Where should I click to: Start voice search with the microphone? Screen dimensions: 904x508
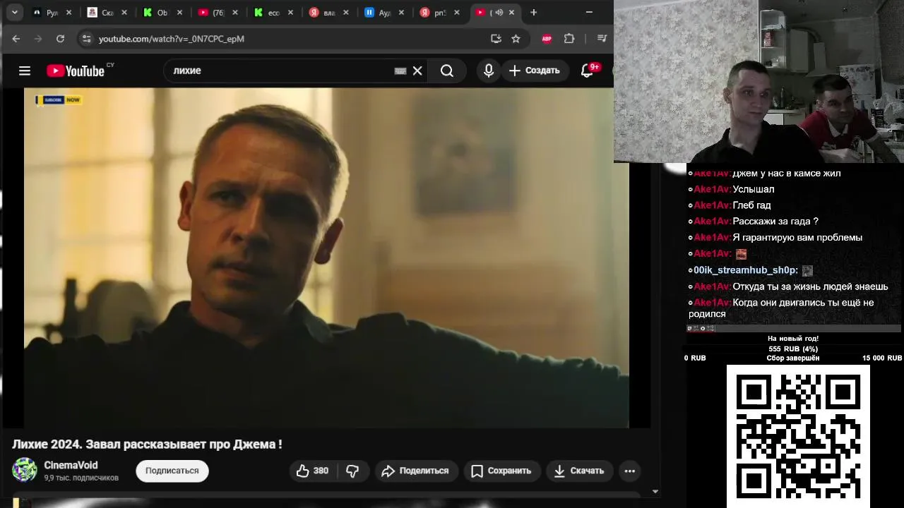tap(489, 71)
